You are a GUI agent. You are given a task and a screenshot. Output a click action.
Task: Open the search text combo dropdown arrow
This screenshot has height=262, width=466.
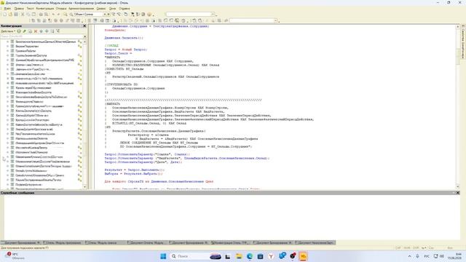tap(105, 15)
